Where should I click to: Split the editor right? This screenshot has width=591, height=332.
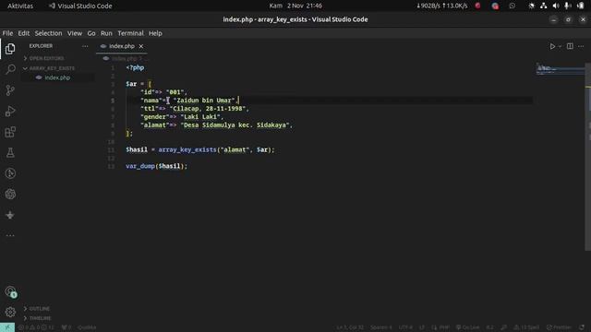tap(570, 46)
